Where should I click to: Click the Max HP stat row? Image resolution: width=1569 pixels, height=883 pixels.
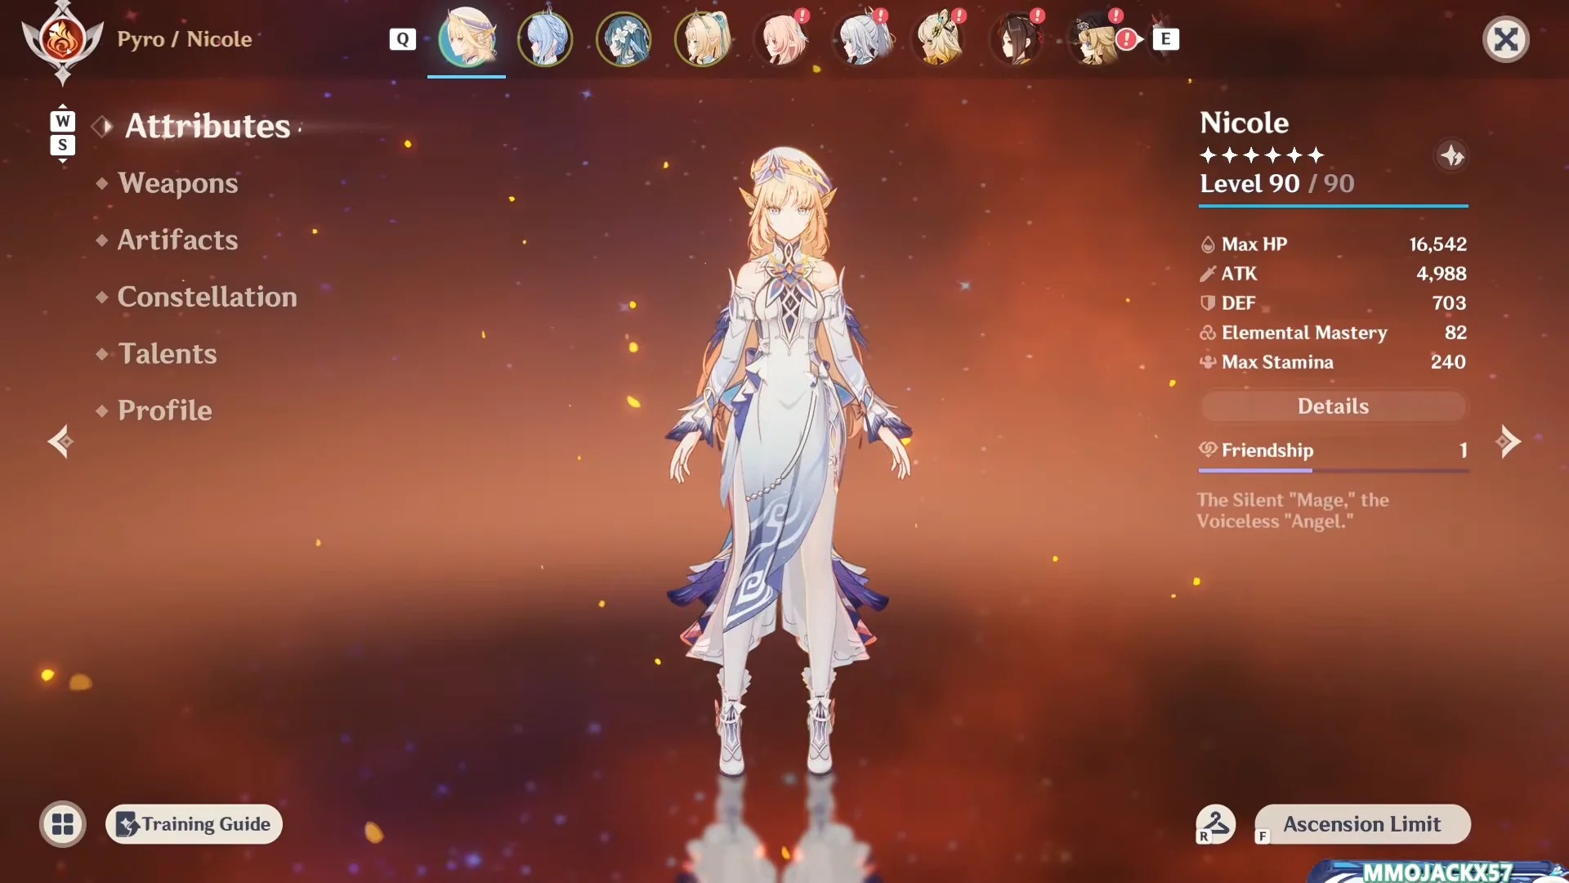coord(1333,244)
